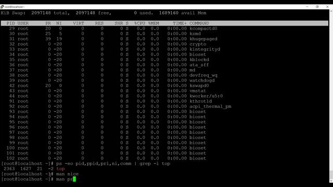
Task: Select the ksmd process name
Action: pos(195,34)
